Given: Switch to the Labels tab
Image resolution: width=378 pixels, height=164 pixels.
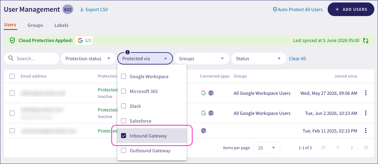Looking at the screenshot, I should [x=61, y=25].
